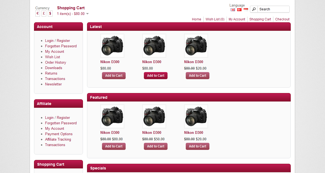Switch currency to Pound Sterling
325x173 pixels.
pos(44,14)
